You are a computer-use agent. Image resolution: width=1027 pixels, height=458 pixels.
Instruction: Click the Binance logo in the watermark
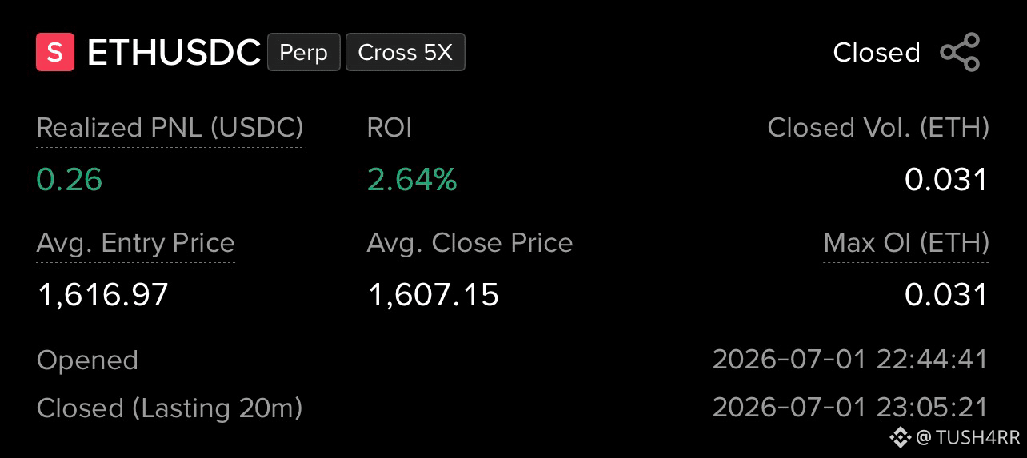(x=901, y=437)
